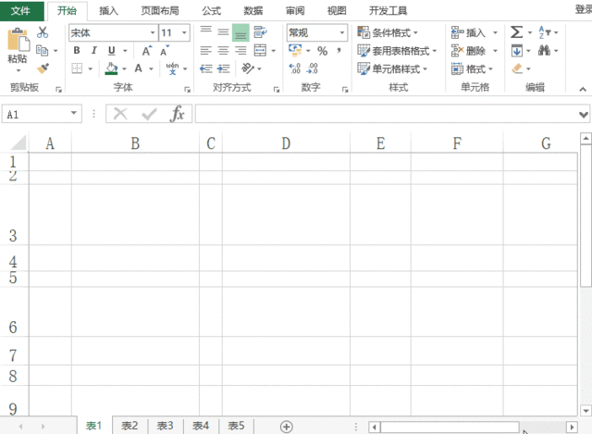
Task: Open the number format 常规 dropdown
Action: (x=342, y=32)
